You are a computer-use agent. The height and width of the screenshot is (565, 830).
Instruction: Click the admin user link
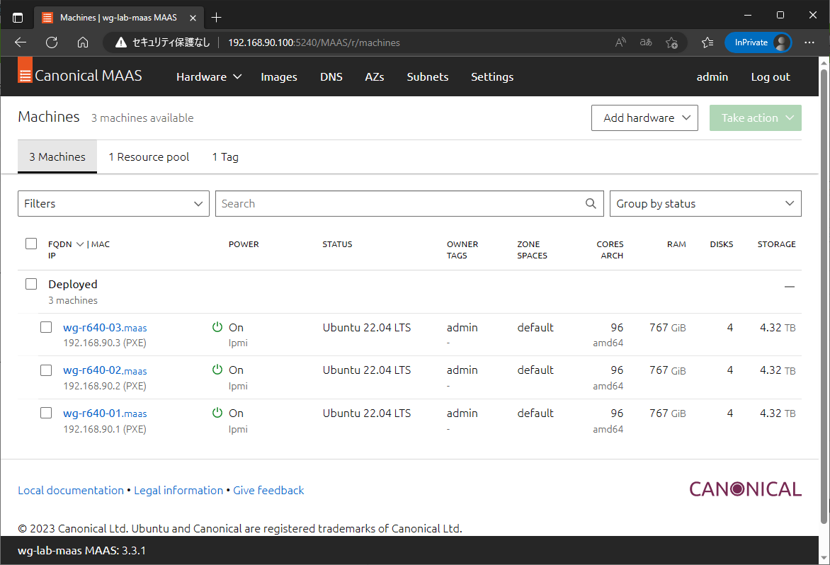712,76
